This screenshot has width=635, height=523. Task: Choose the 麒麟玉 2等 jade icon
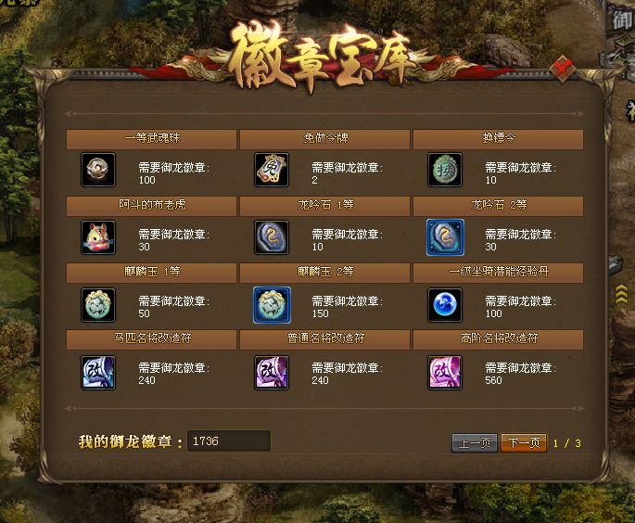coord(272,305)
